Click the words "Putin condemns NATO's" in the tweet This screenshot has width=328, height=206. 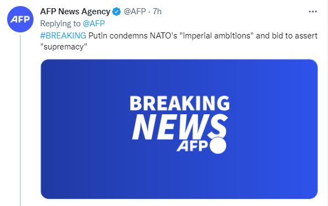tap(133, 36)
